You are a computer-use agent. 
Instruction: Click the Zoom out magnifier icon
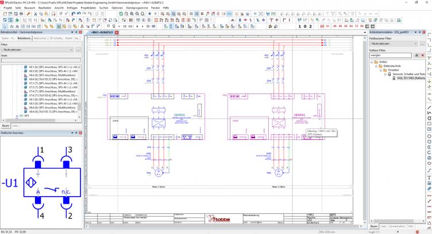point(137,14)
